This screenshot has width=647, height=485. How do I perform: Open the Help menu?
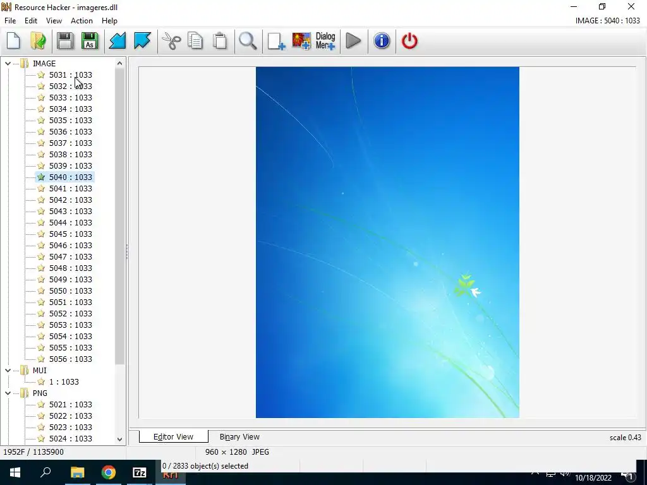[x=109, y=21]
